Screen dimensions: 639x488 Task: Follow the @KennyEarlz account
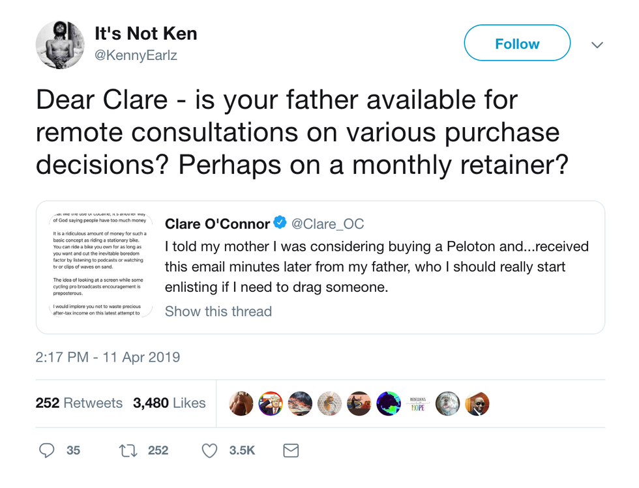tap(516, 44)
